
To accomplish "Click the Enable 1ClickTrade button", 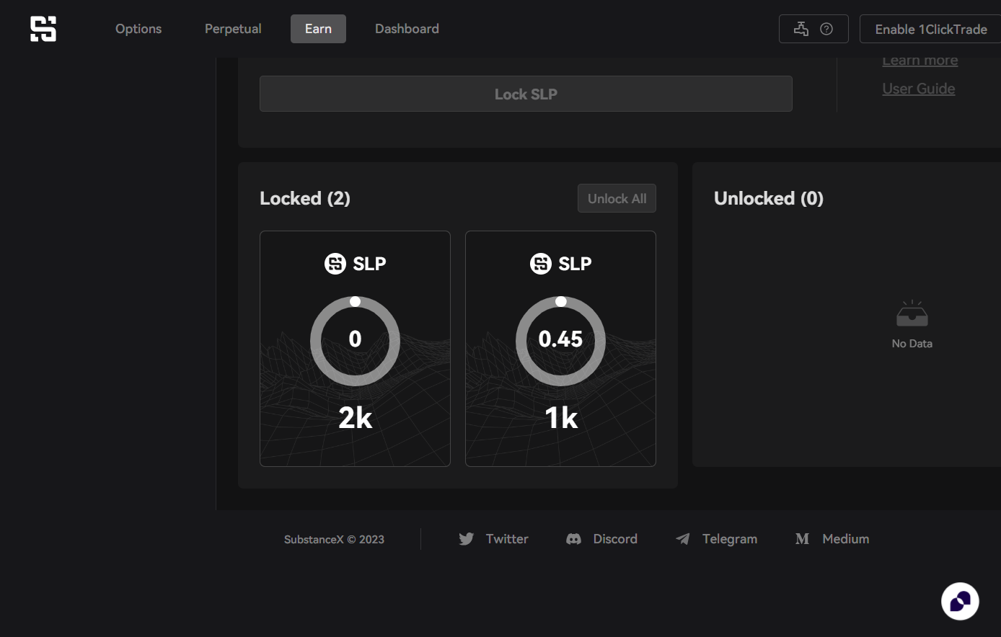I will 930,29.
